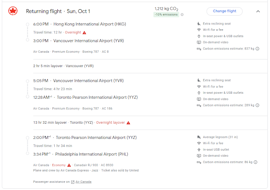This screenshot has height=190, width=270.
Task: Click the 2 hr 5 min Vancouver layover row
Action: click(58, 66)
